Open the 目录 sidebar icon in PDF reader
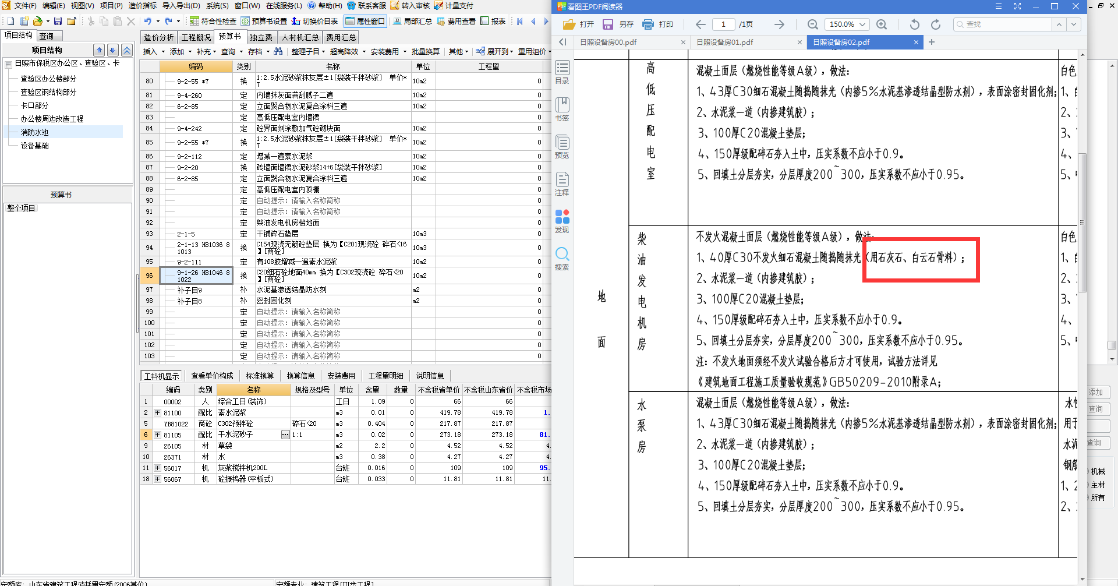This screenshot has height=586, width=1118. click(x=562, y=72)
